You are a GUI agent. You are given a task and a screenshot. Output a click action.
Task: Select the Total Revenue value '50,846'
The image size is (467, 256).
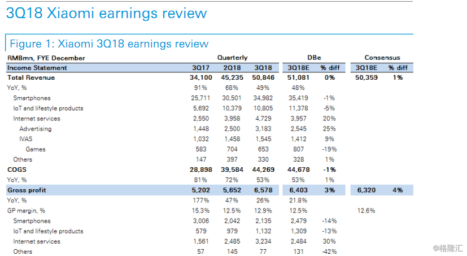(x=263, y=78)
